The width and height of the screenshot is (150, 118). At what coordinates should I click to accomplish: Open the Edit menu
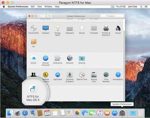[32, 6]
